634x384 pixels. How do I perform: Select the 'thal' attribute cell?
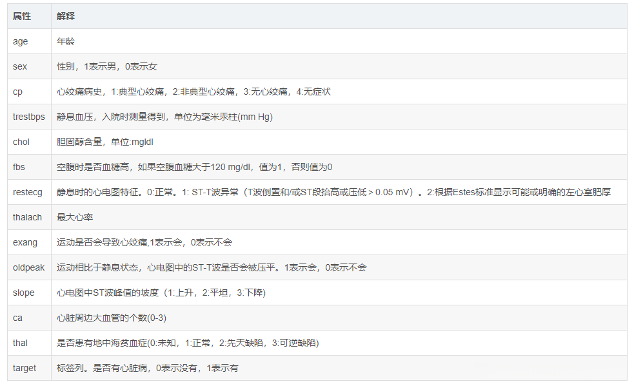pyautogui.click(x=29, y=343)
